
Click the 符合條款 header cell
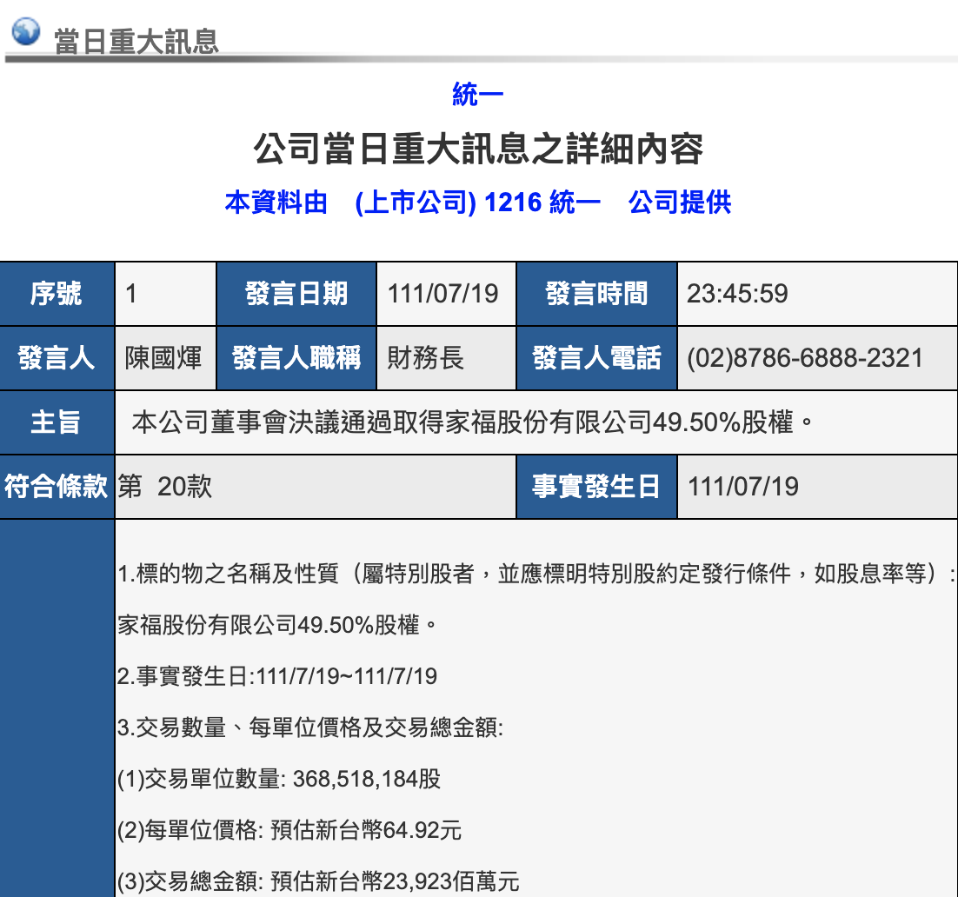(57, 487)
